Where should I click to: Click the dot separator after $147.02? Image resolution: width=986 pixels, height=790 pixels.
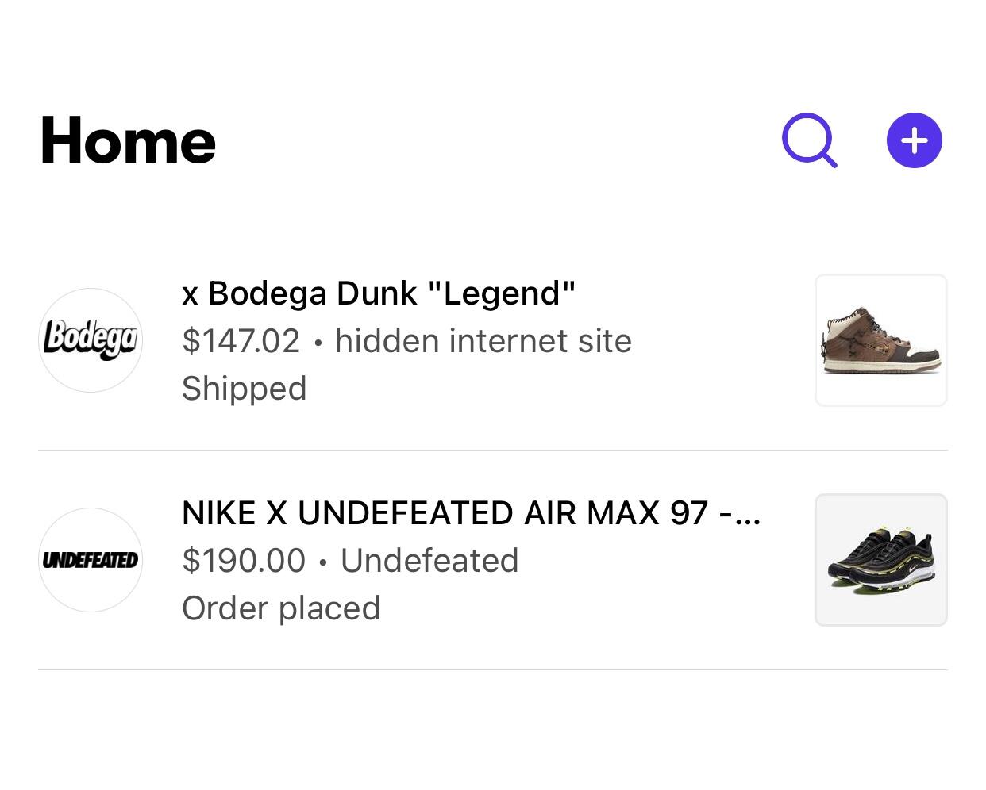pos(318,343)
